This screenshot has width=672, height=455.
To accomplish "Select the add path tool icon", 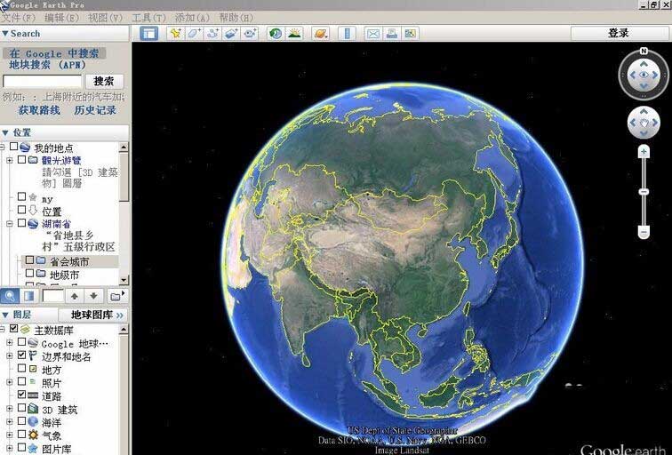I will pos(212,34).
